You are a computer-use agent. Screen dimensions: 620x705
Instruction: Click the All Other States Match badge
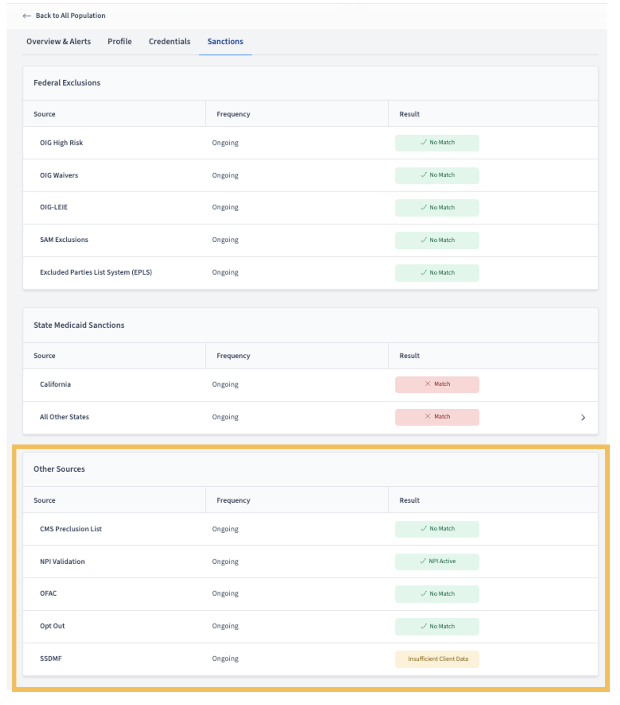pos(437,417)
